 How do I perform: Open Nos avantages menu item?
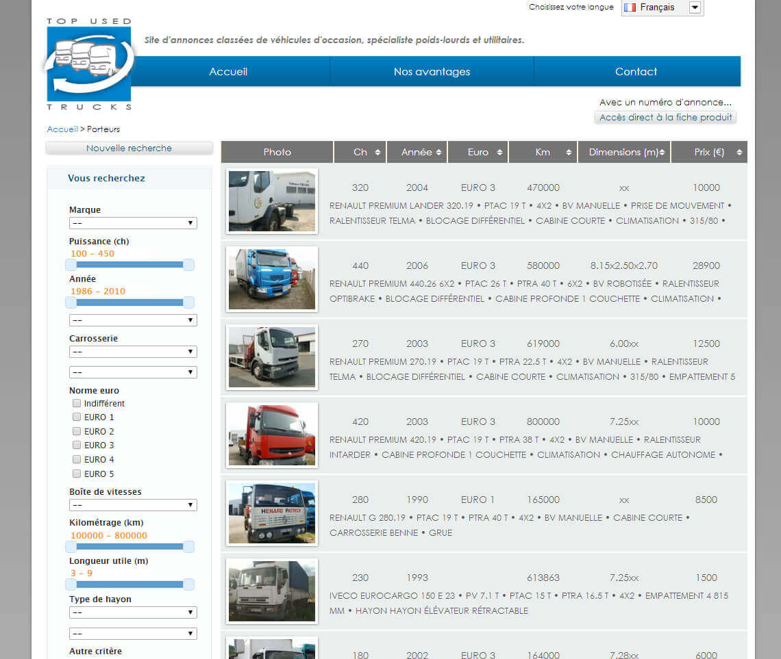click(x=432, y=72)
